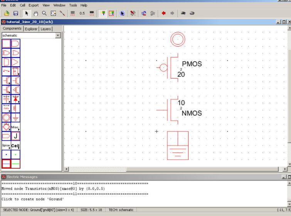291x216 pixels.
Task: Click the Open Library folder icon
Action: [x=7, y=13]
